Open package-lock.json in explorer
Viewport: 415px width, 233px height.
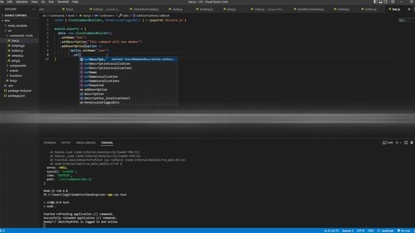19,91
